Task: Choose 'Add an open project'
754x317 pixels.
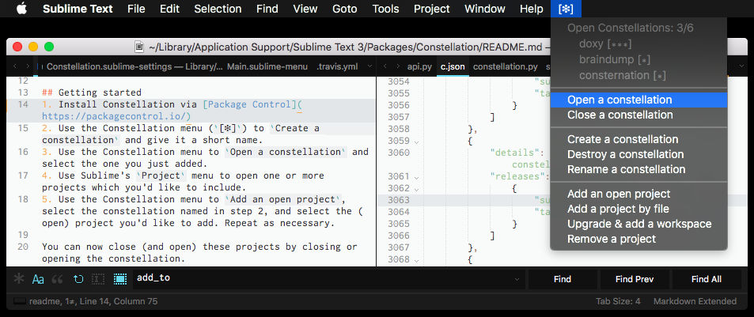Action: tap(638, 194)
